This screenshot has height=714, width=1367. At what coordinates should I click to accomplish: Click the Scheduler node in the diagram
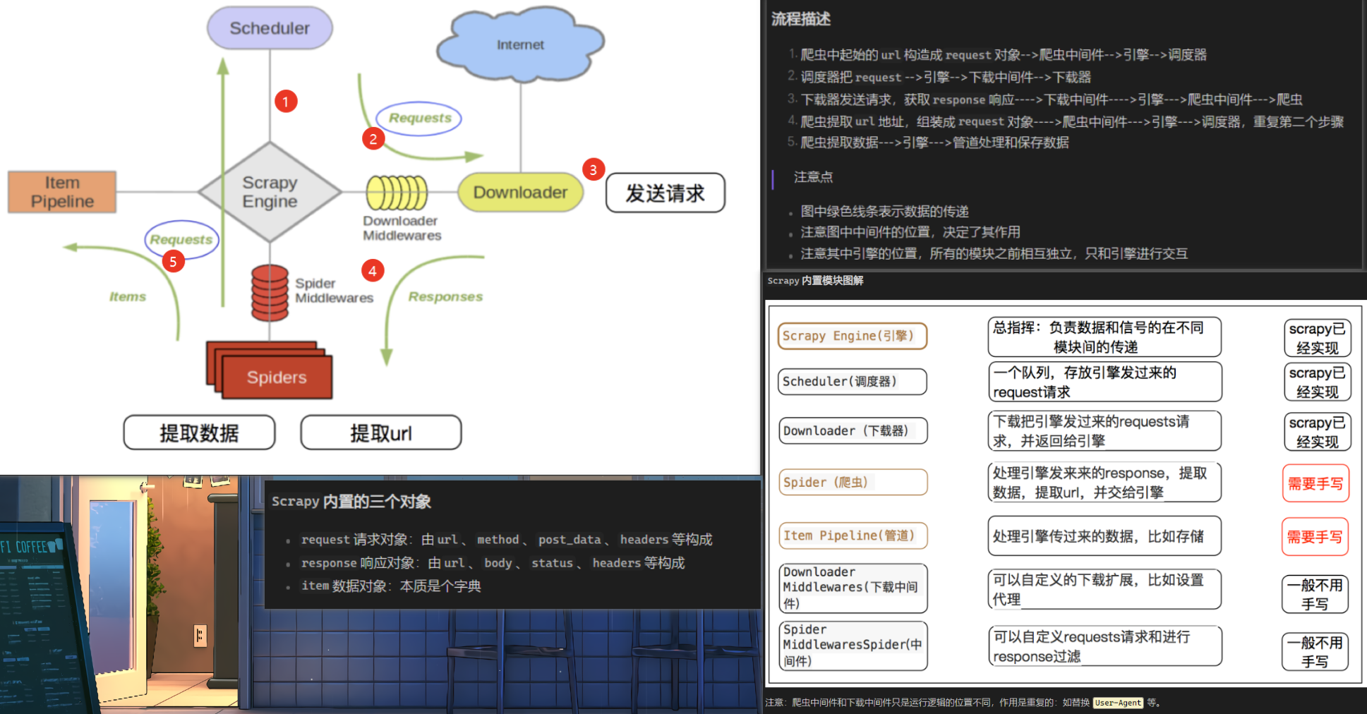[x=270, y=28]
